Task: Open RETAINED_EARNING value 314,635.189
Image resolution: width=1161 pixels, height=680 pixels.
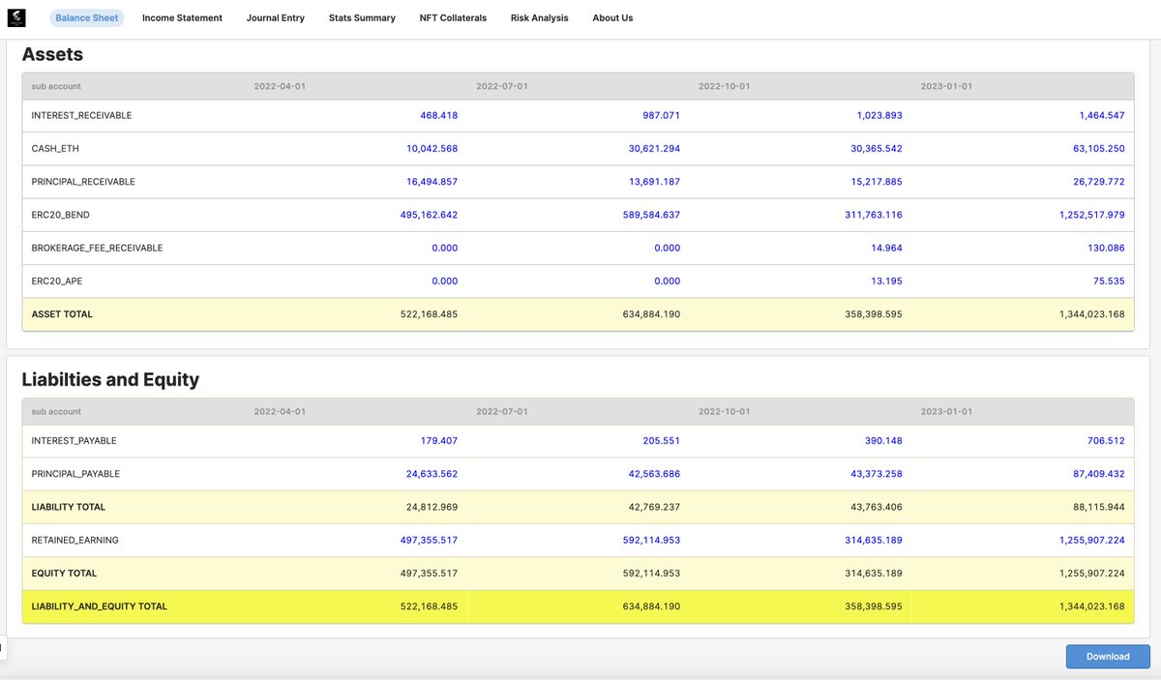Action: pyautogui.click(x=873, y=540)
